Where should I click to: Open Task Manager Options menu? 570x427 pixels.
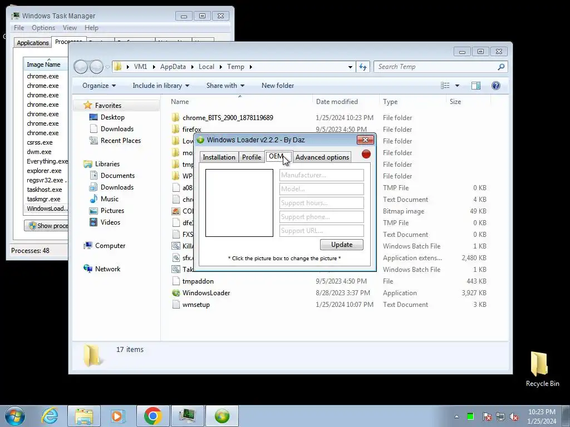43,28
